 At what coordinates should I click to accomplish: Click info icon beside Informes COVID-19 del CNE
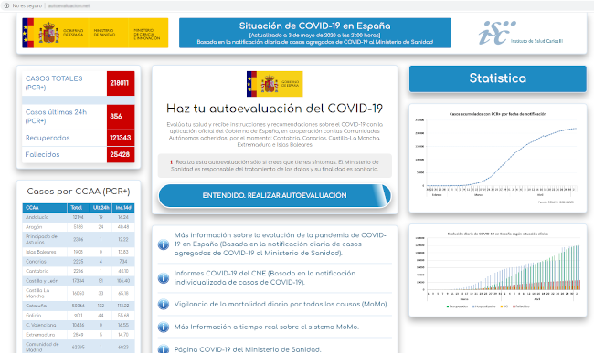[x=164, y=278]
